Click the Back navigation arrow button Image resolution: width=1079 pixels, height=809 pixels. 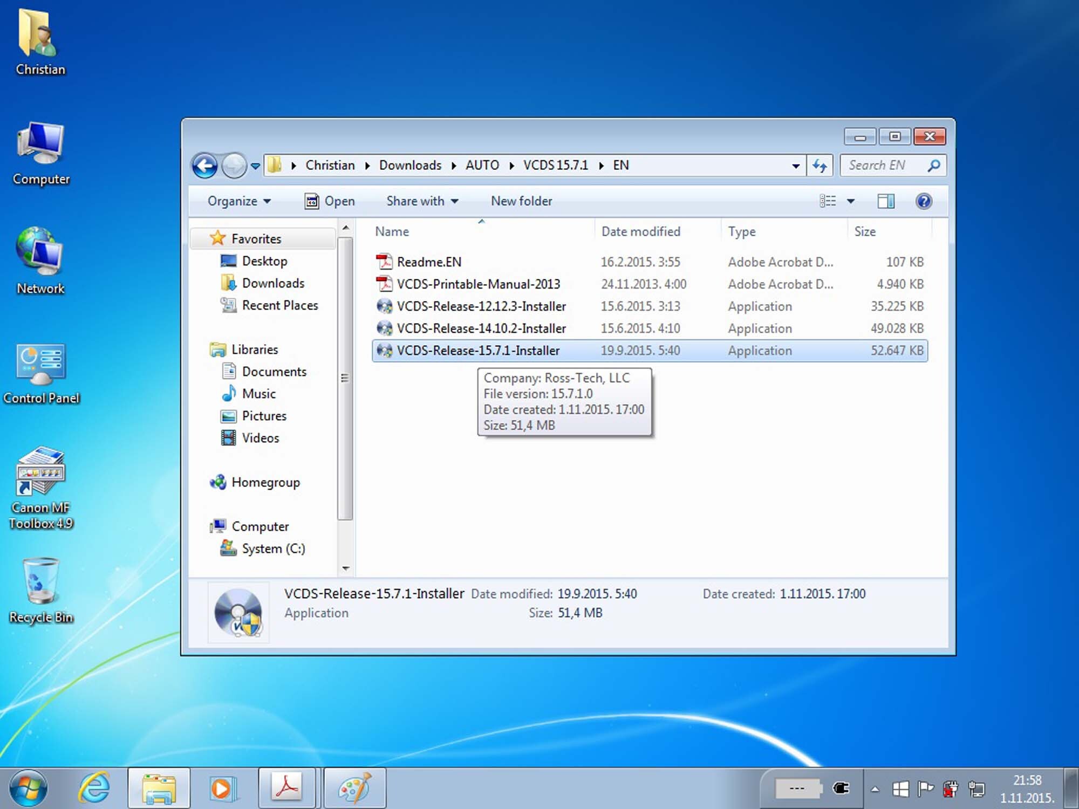tap(205, 166)
